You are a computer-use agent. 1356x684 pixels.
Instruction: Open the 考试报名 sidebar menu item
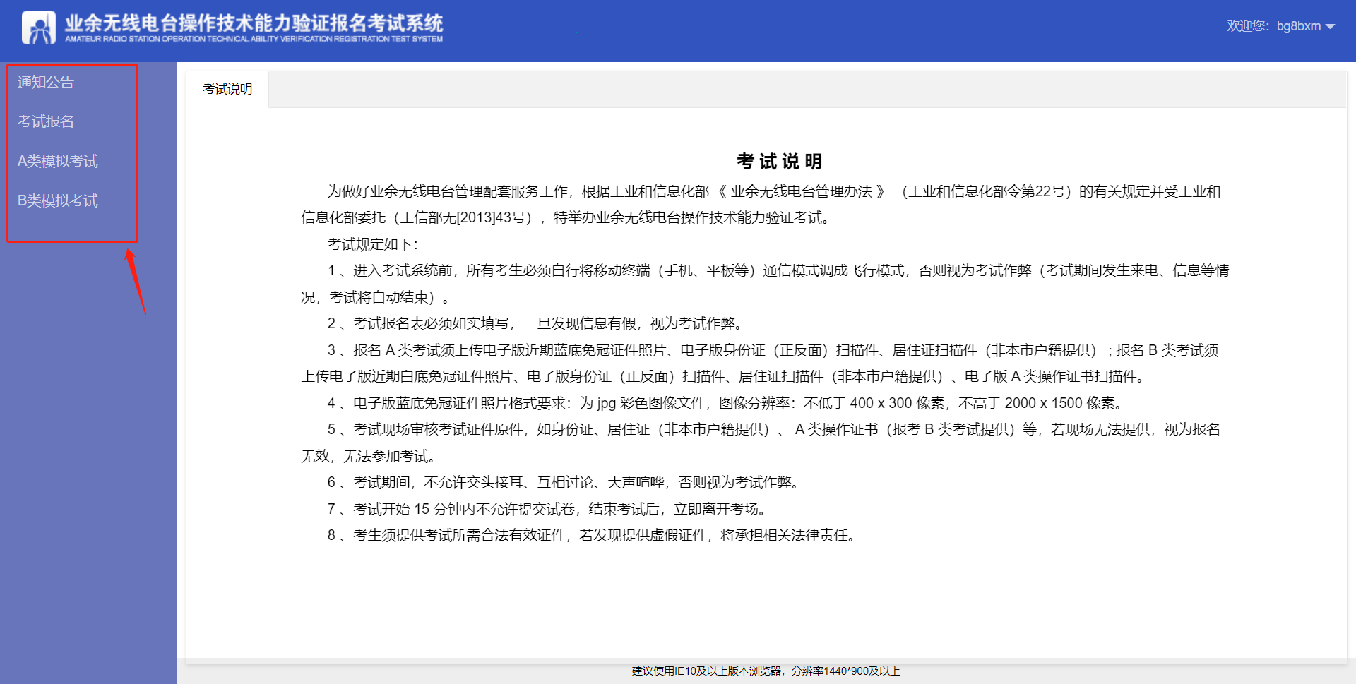click(x=46, y=122)
